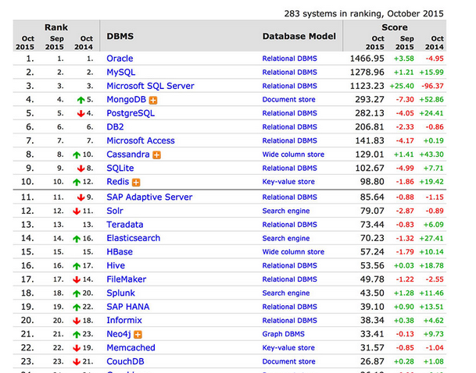This screenshot has width=476, height=373.
Task: Click the green up arrow in Cassandra row
Action: point(77,155)
